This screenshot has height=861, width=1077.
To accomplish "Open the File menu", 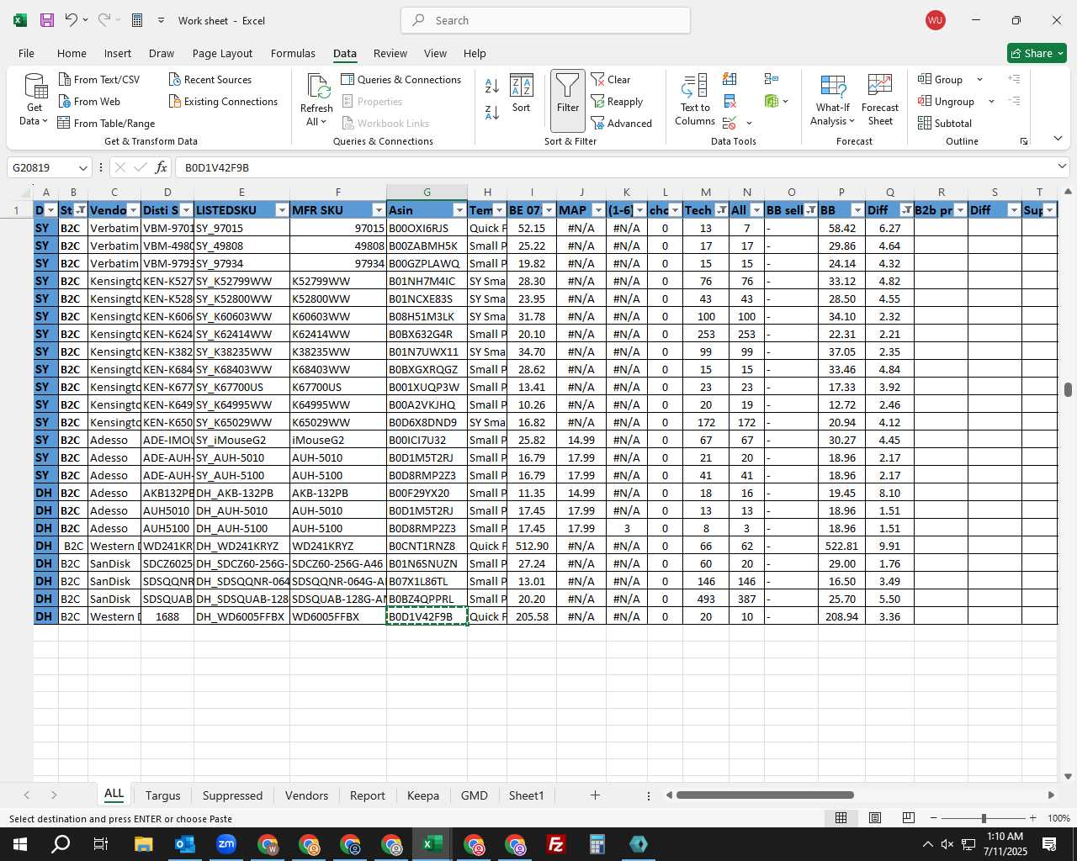I will pos(27,53).
